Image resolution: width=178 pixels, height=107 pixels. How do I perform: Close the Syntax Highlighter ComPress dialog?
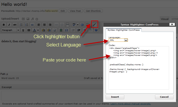point(172,24)
